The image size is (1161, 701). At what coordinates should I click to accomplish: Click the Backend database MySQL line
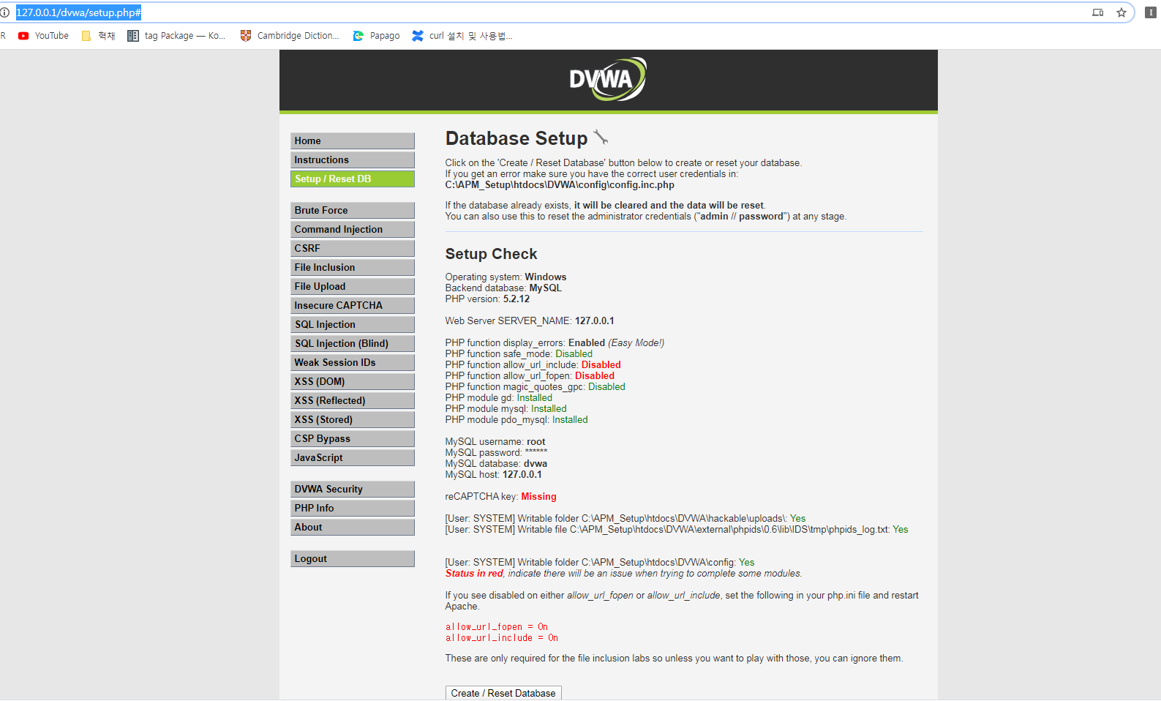(x=503, y=288)
